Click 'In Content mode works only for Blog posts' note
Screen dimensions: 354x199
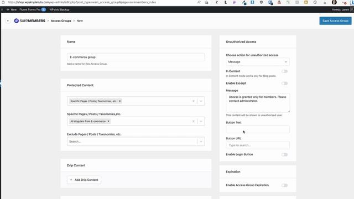click(251, 76)
